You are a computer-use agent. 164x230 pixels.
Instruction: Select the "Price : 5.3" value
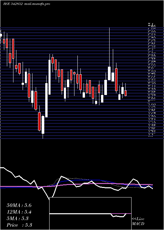pyautogui.click(x=19, y=225)
